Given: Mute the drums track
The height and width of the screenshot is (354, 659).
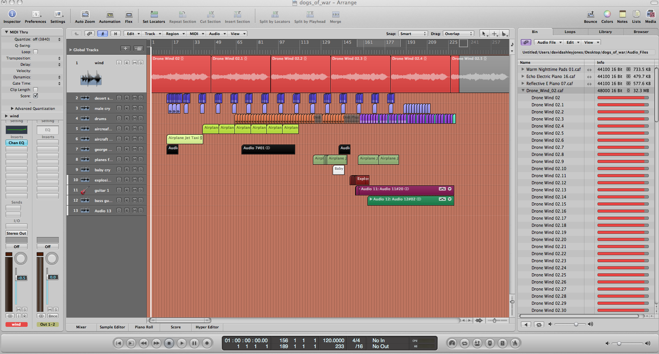Looking at the screenshot, I should click(x=135, y=119).
